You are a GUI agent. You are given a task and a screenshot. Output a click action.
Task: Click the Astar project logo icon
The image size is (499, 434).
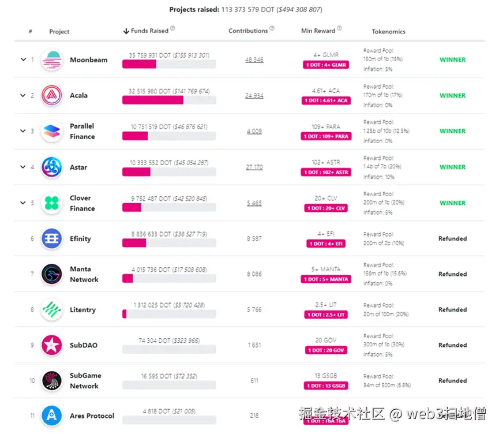coord(51,167)
